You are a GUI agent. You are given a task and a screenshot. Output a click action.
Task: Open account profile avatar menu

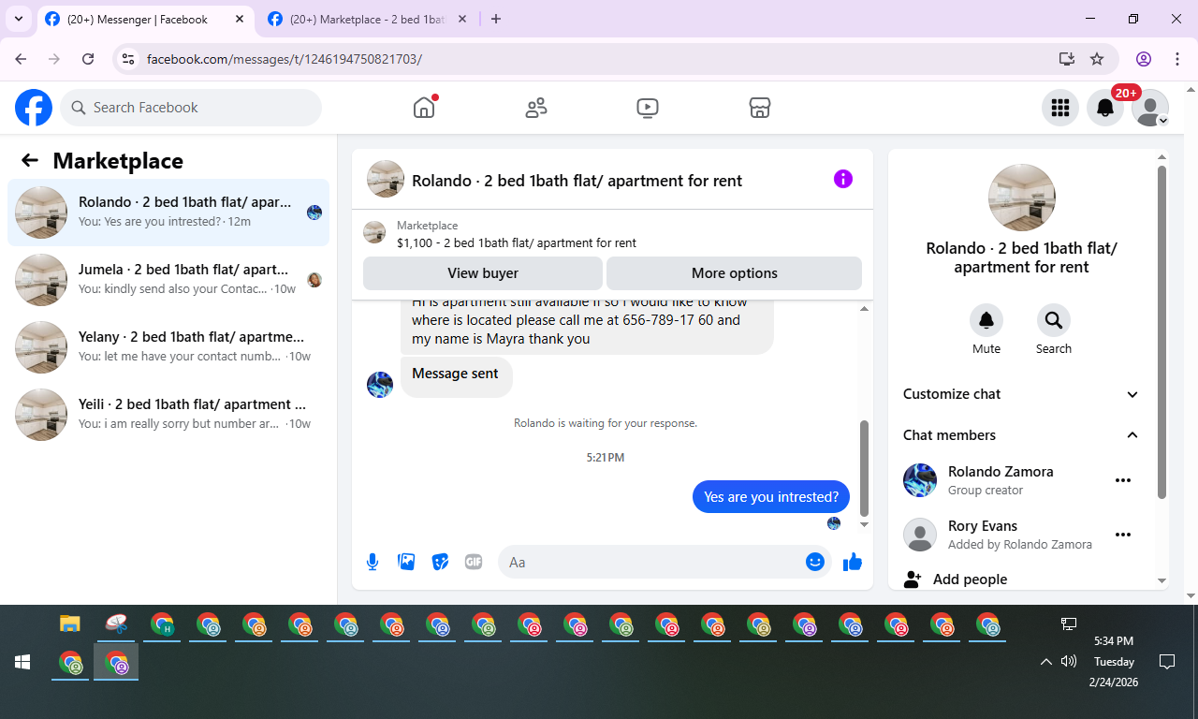[x=1150, y=108]
